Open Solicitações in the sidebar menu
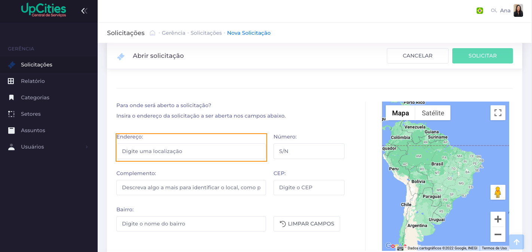 [49, 65]
